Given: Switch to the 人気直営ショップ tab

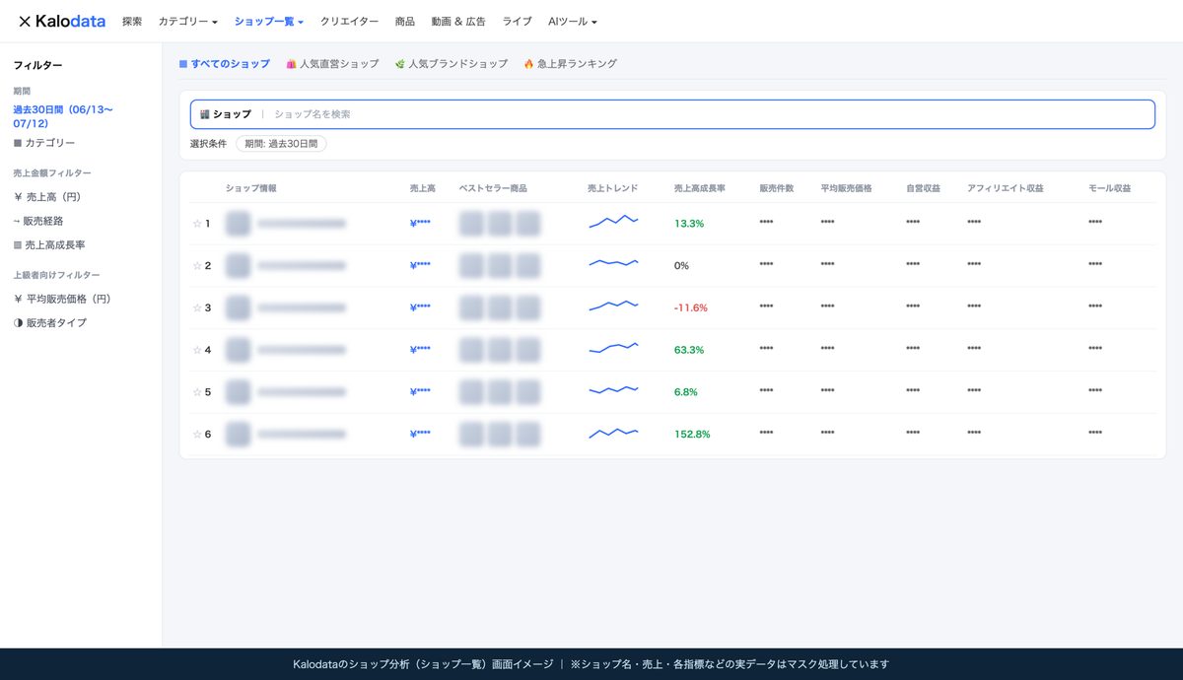Looking at the screenshot, I should click(332, 63).
